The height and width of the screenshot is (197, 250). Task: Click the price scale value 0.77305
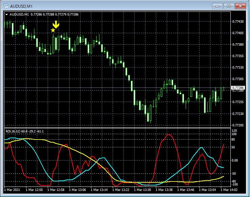tap(238, 79)
